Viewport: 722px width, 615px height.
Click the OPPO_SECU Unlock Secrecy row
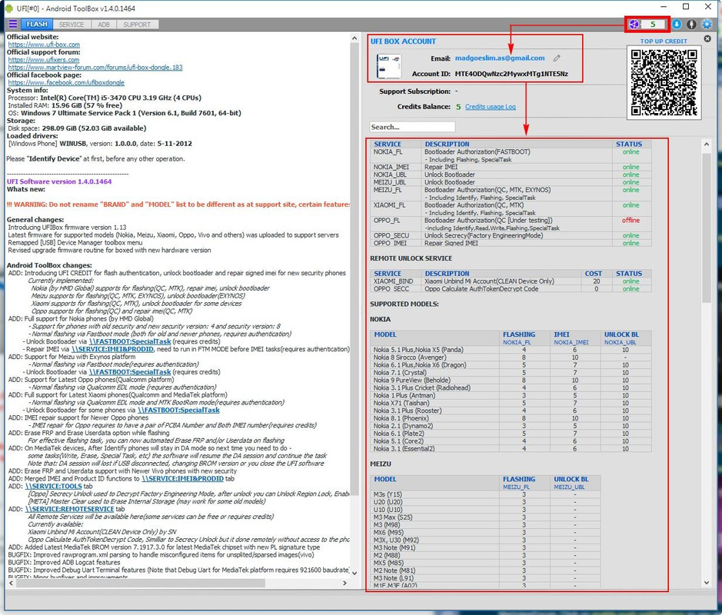pos(511,236)
